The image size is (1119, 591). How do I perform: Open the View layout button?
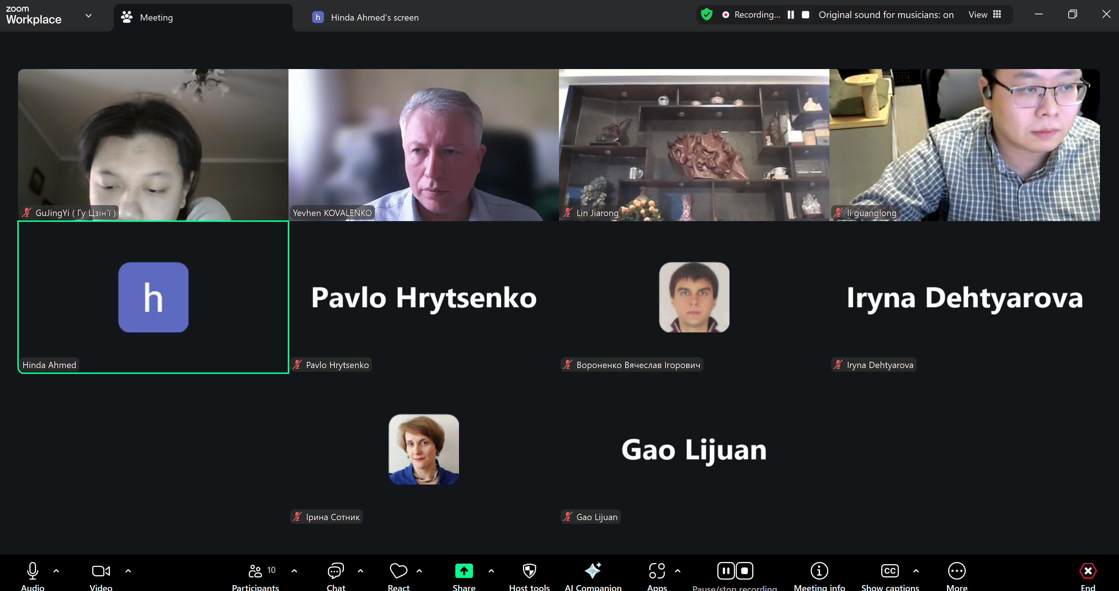click(984, 14)
